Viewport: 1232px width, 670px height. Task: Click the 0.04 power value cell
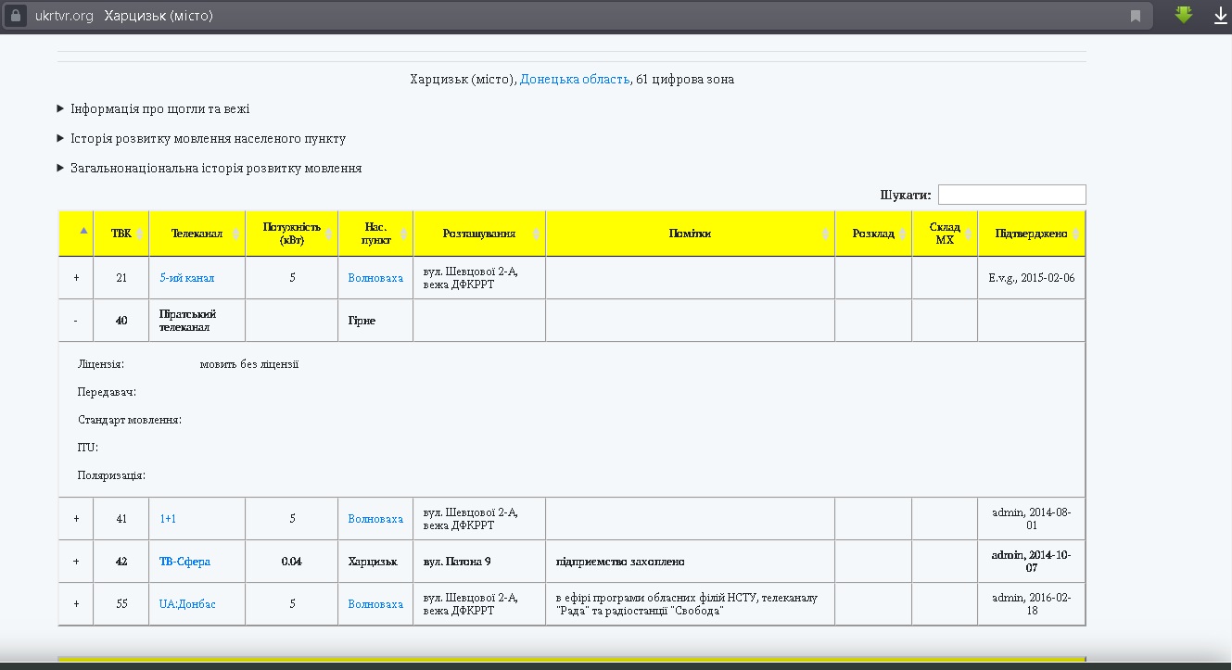(292, 562)
